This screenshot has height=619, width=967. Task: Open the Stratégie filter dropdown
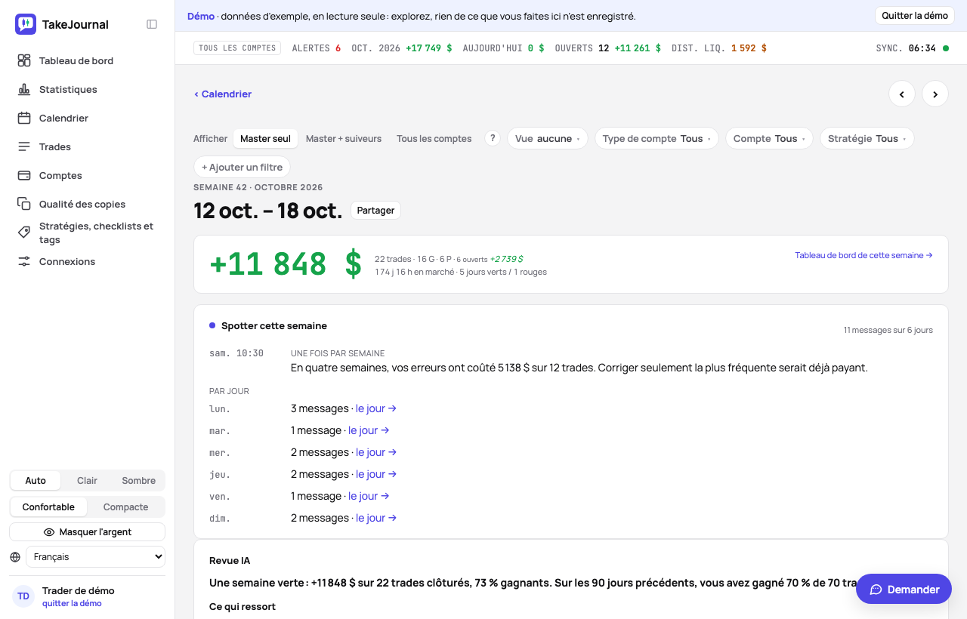[x=867, y=139]
